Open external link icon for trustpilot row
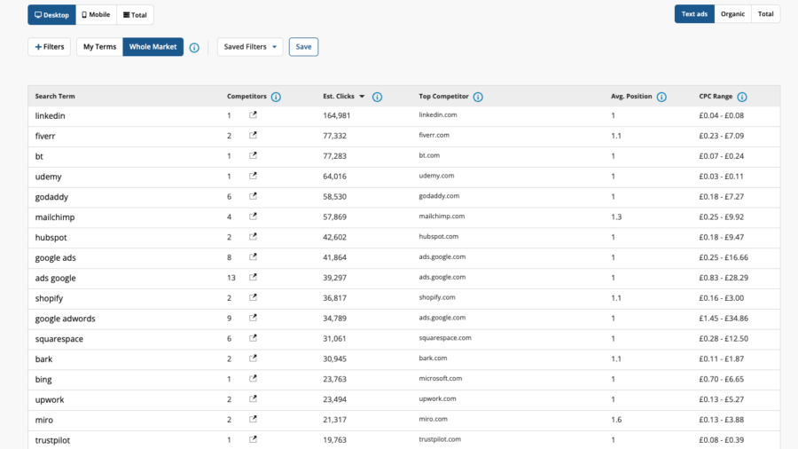798x449 pixels. [x=253, y=439]
